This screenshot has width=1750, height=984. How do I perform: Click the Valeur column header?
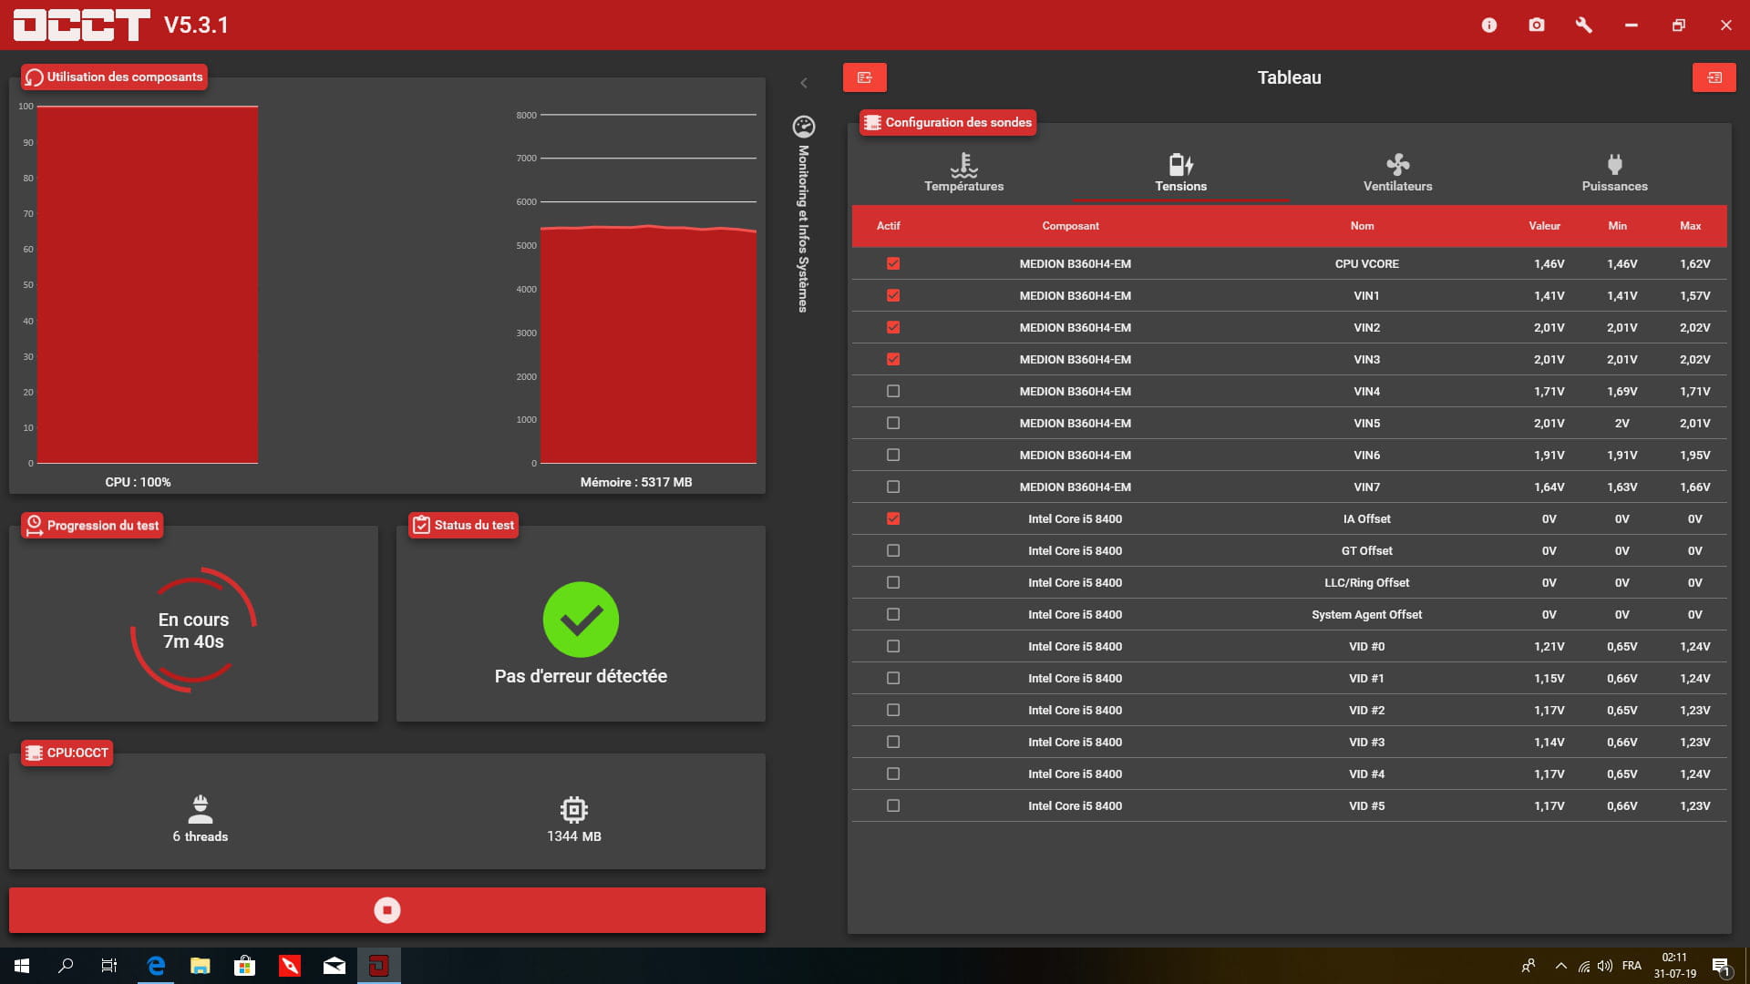[1545, 226]
